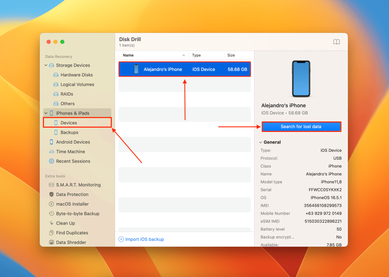Click the mobile number +63 929 972 0149

pyautogui.click(x=324, y=213)
